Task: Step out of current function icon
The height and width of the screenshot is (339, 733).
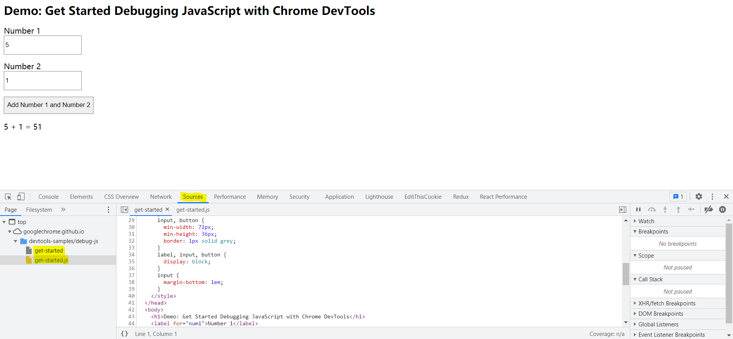Action: pyautogui.click(x=678, y=209)
